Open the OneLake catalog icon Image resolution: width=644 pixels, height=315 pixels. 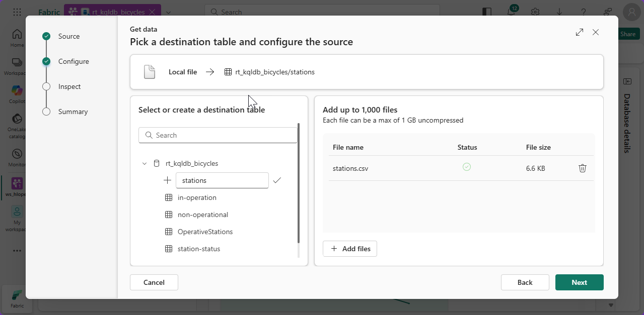17,119
